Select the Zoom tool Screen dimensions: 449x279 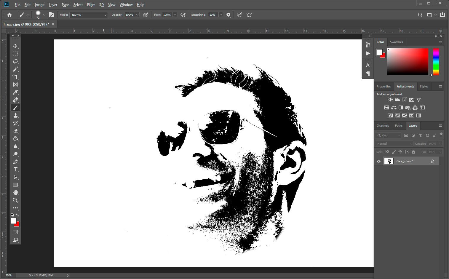15,200
